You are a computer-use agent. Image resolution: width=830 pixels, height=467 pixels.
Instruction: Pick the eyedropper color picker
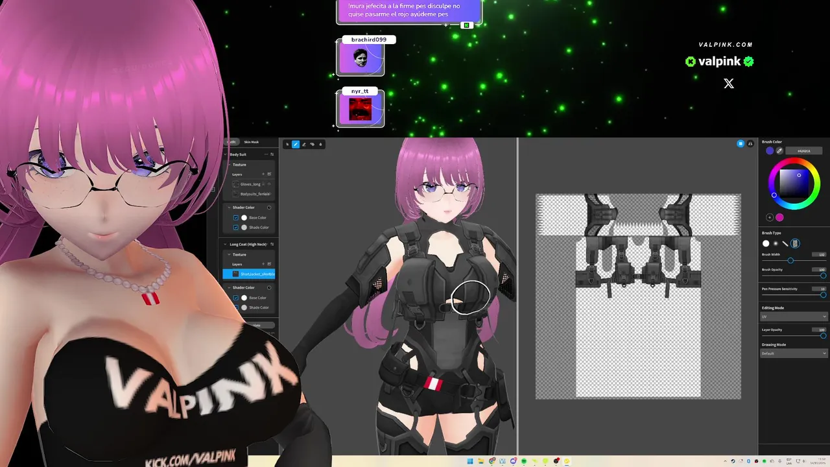pyautogui.click(x=779, y=150)
